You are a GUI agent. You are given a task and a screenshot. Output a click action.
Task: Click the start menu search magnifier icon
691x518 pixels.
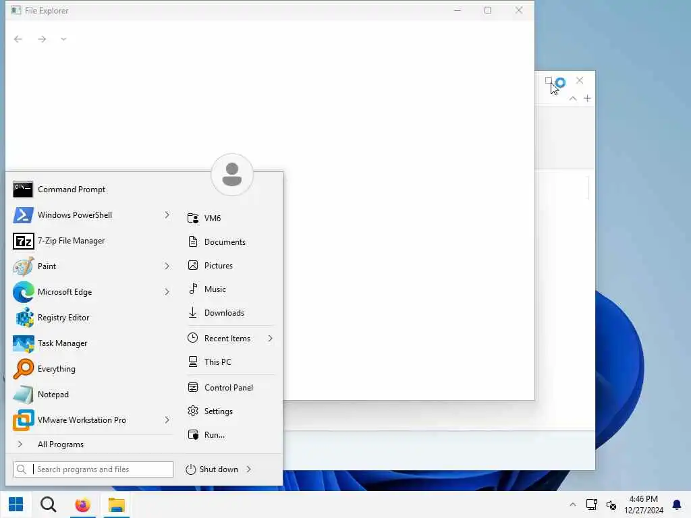point(21,469)
